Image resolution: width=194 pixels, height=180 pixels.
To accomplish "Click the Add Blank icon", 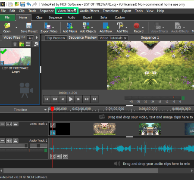I will [106, 26].
